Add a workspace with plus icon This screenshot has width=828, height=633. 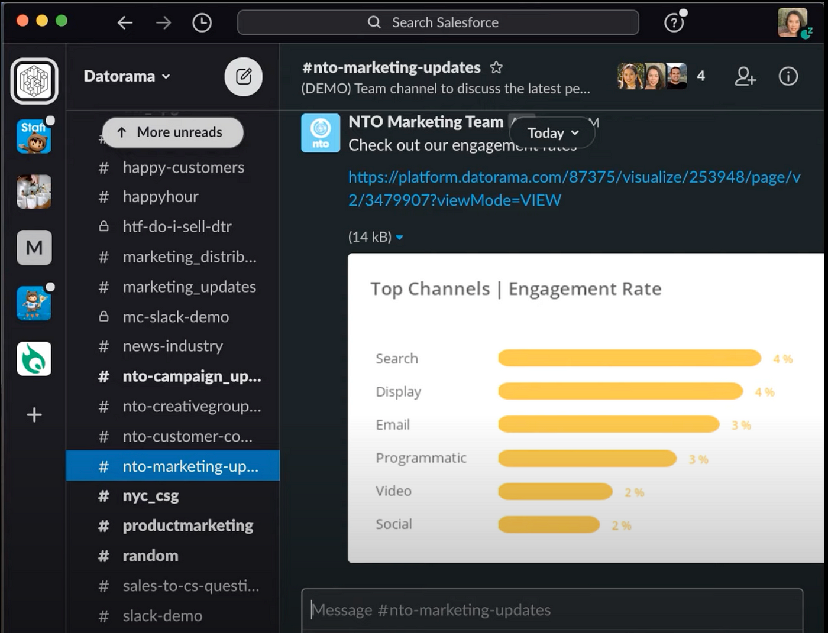(34, 414)
